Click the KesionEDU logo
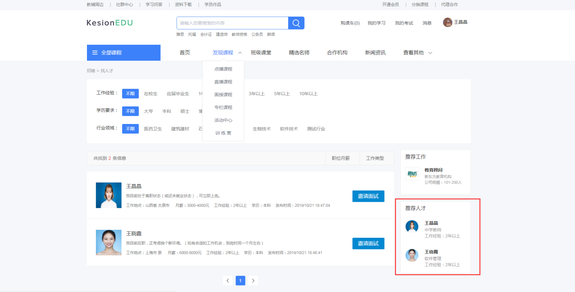The image size is (575, 292). click(x=109, y=23)
